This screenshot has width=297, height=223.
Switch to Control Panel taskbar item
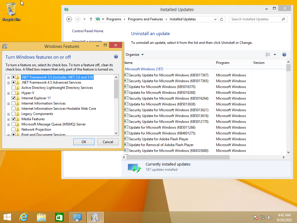[x=77, y=217]
